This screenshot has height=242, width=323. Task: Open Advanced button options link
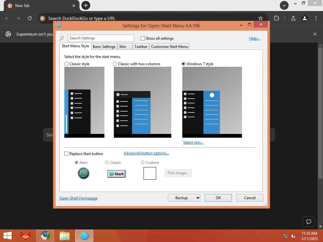(146, 153)
